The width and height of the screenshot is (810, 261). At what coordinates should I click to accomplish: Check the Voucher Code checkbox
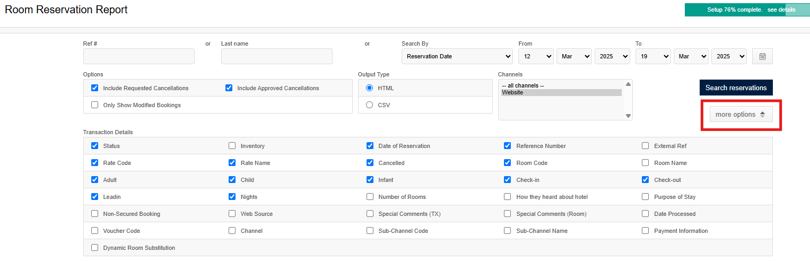click(95, 231)
